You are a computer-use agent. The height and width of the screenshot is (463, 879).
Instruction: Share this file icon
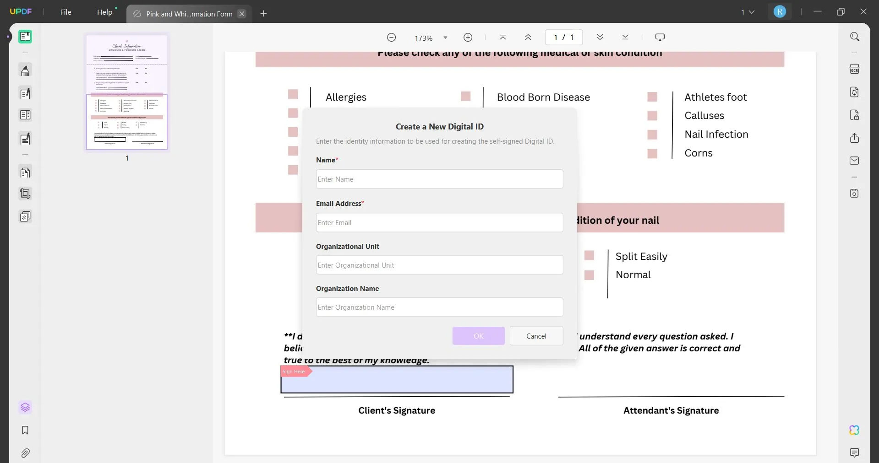[x=854, y=138]
